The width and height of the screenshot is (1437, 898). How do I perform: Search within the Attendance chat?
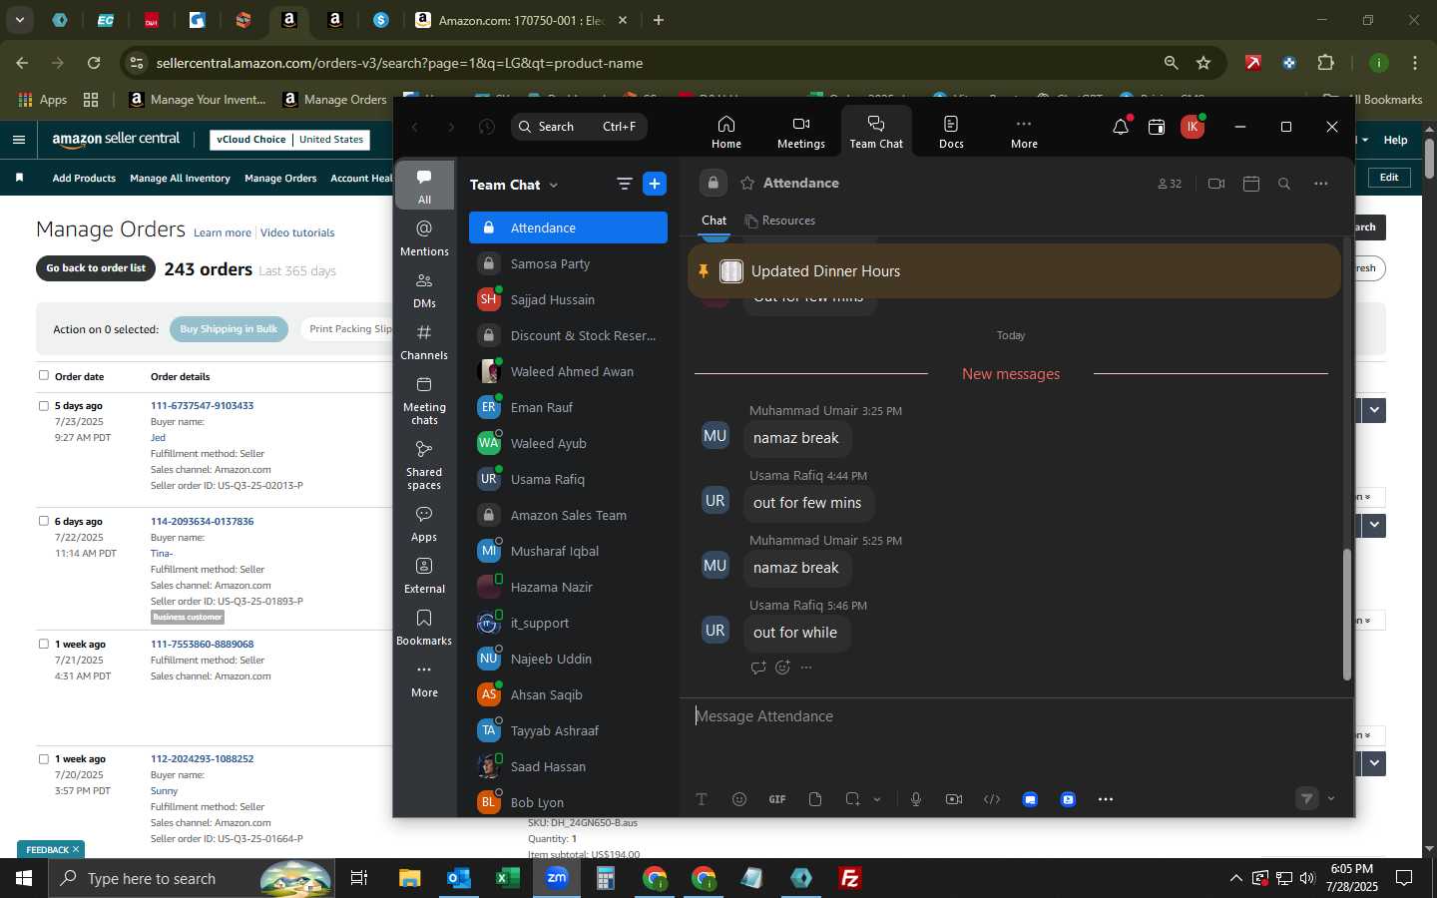[x=1284, y=184]
